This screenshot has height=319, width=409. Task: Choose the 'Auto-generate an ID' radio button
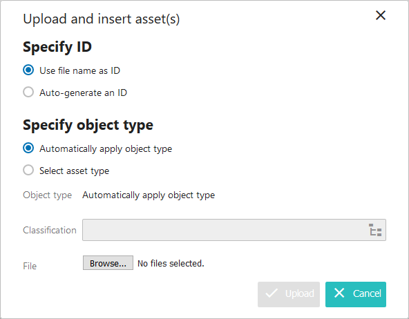tap(28, 92)
